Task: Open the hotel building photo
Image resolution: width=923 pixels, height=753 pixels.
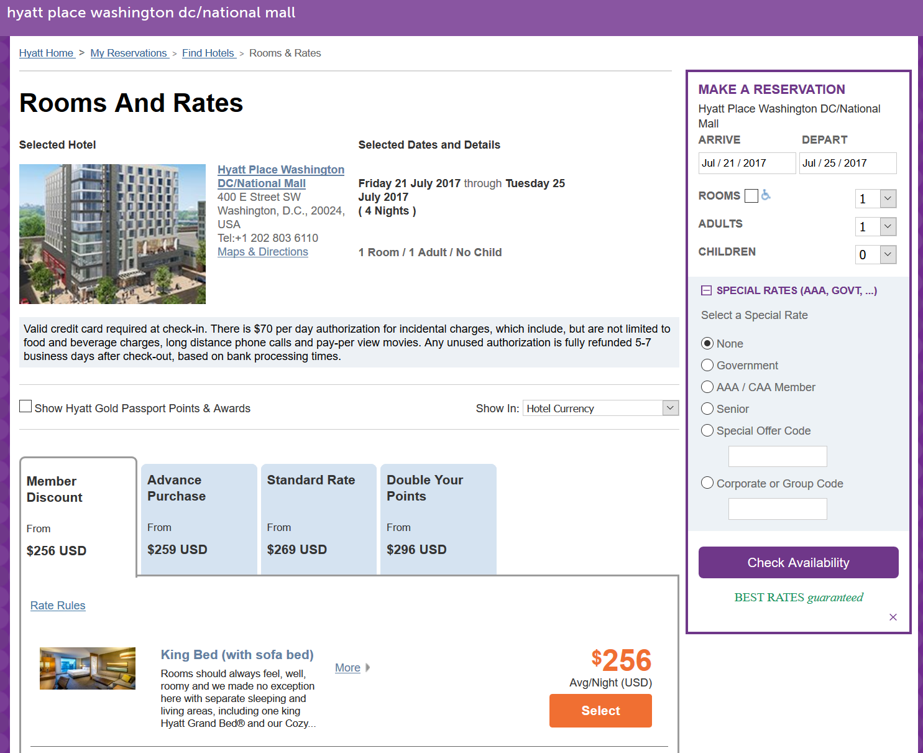Action: tap(113, 234)
